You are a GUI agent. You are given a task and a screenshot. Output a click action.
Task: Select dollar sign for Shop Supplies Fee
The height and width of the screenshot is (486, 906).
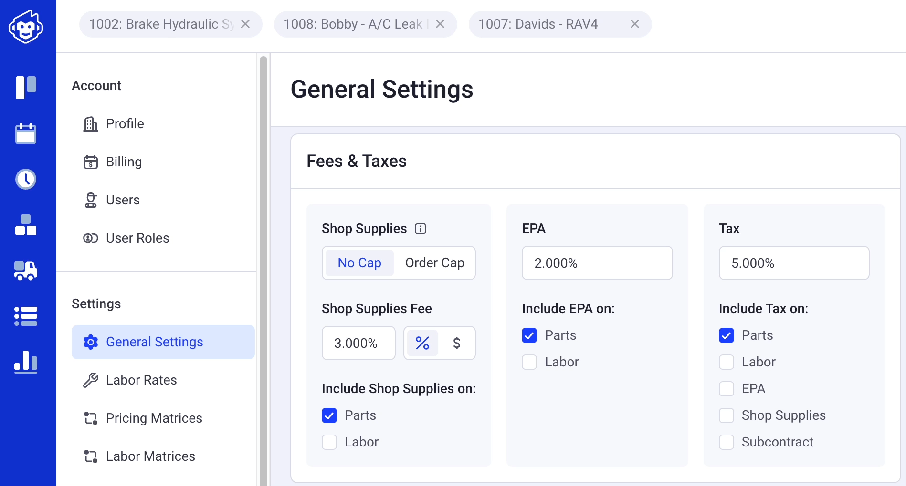click(457, 343)
